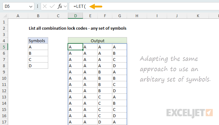Viewport: 219px width, 125px height.
Task: Select row 10 header
Action: click(x=4, y=78)
